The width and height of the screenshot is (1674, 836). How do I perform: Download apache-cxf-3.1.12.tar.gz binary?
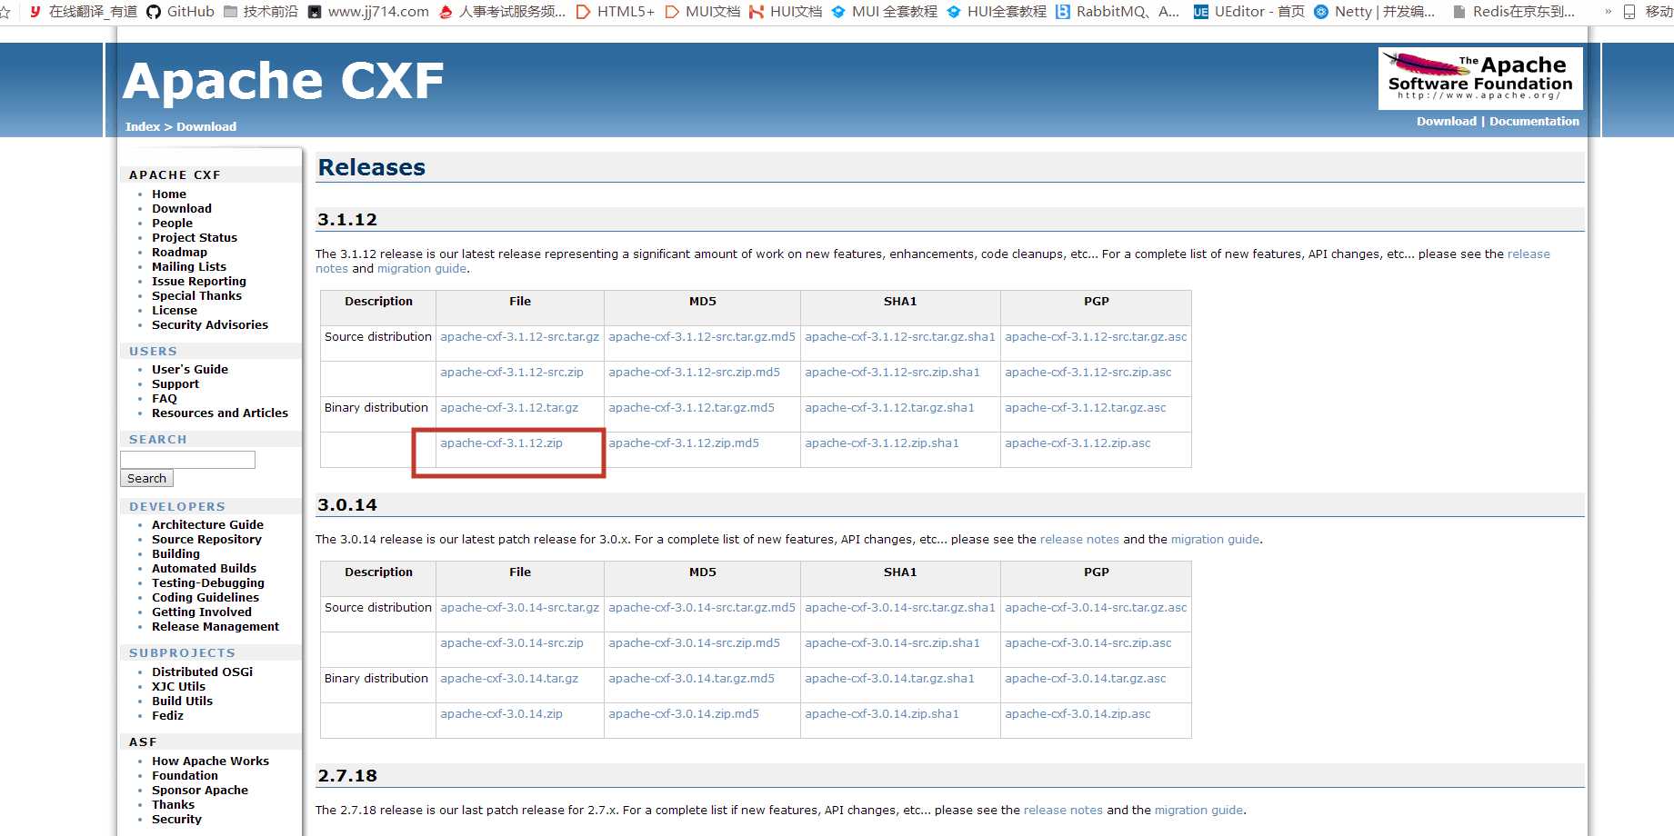[509, 407]
